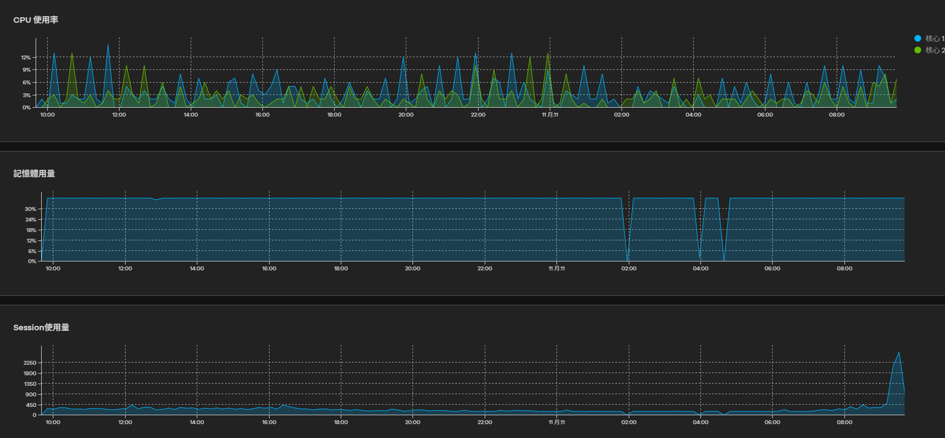The height and width of the screenshot is (438, 945).
Task: Click the 10:00 tick on Session chart axis
Action: pyautogui.click(x=53, y=422)
